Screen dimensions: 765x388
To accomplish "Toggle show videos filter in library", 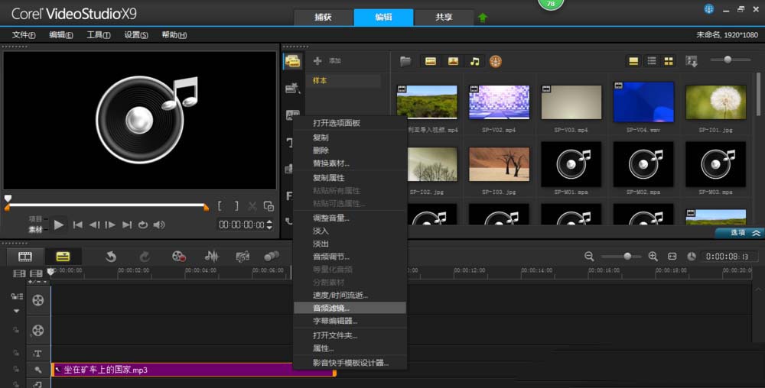I will point(431,61).
